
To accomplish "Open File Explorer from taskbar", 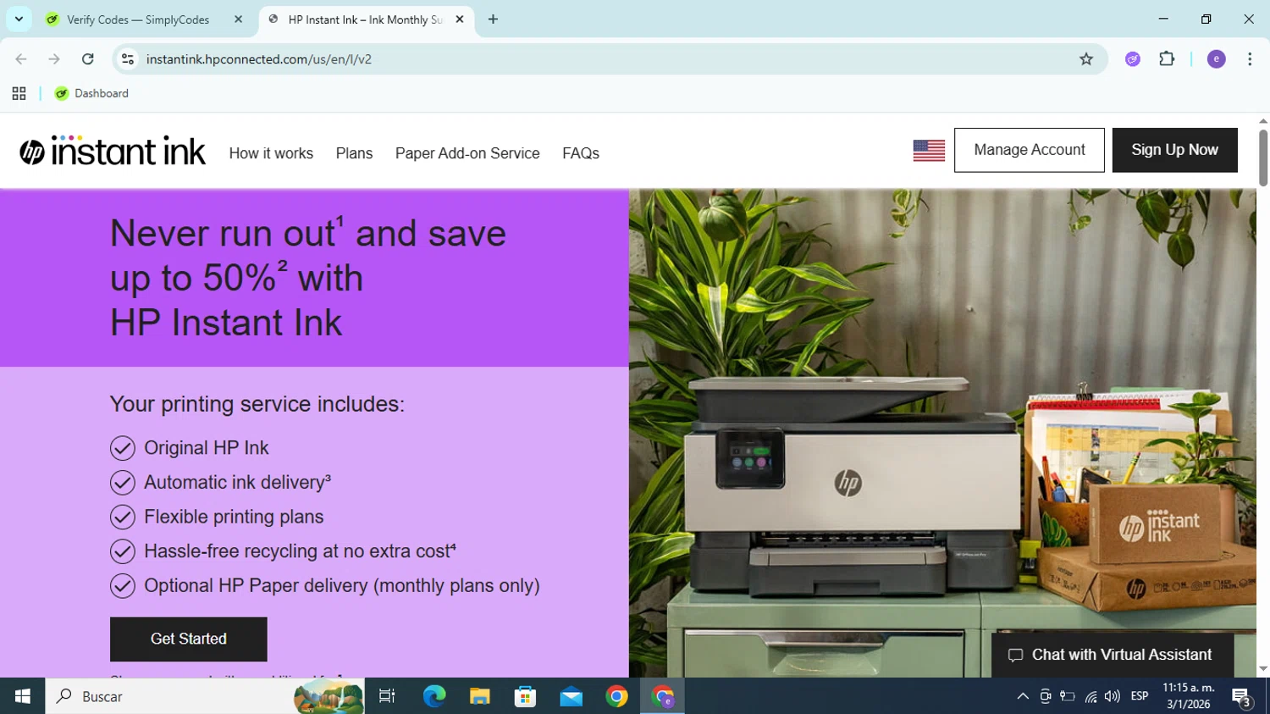I will pyautogui.click(x=480, y=696).
